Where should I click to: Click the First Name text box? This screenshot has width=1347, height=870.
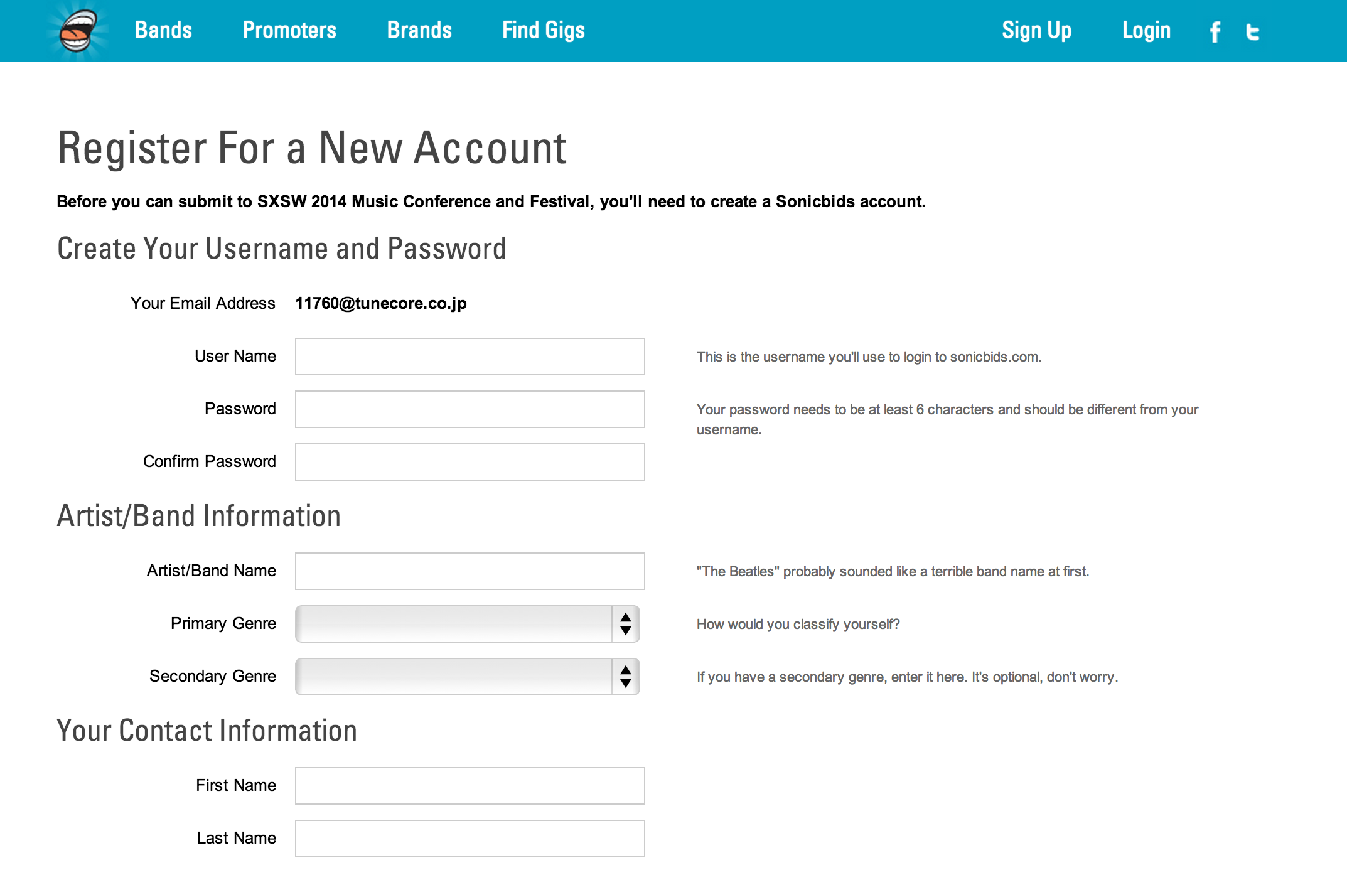(x=470, y=786)
